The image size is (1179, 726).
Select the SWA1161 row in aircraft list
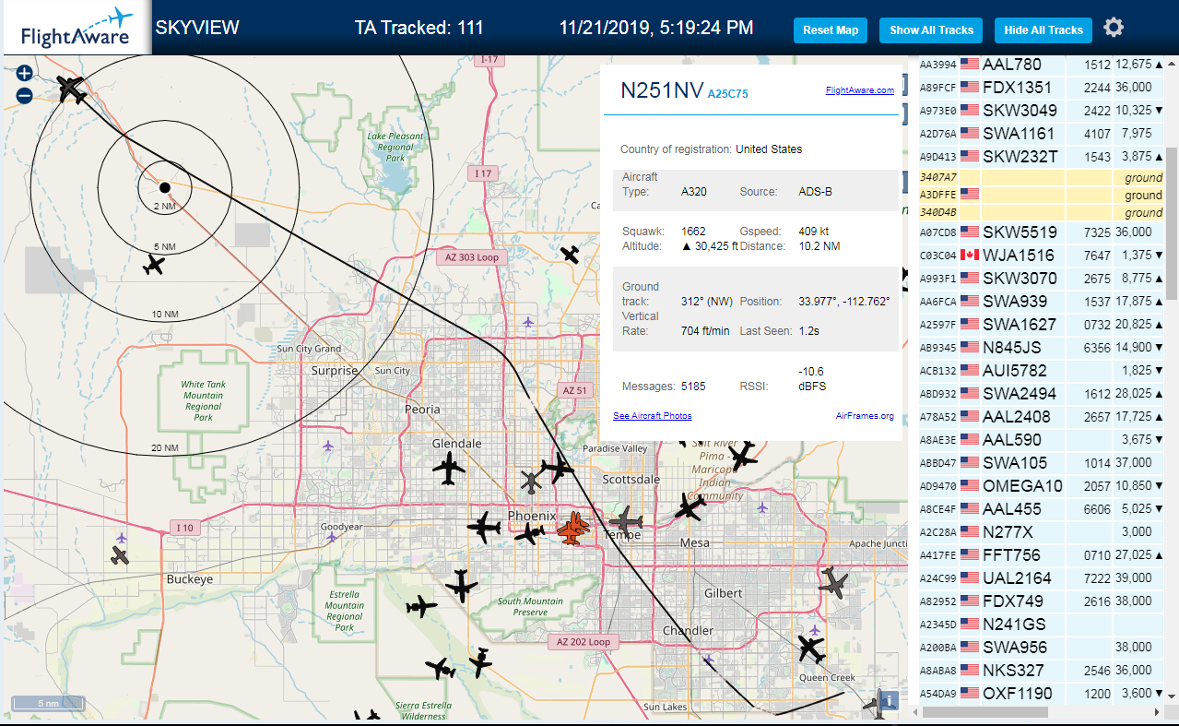1041,134
